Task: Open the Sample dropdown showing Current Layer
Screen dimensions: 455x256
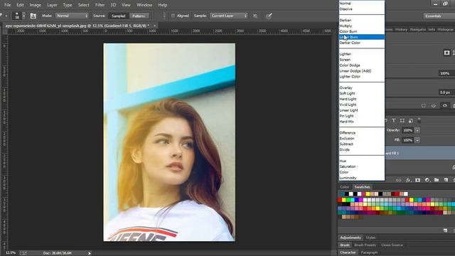Action: coord(229,16)
